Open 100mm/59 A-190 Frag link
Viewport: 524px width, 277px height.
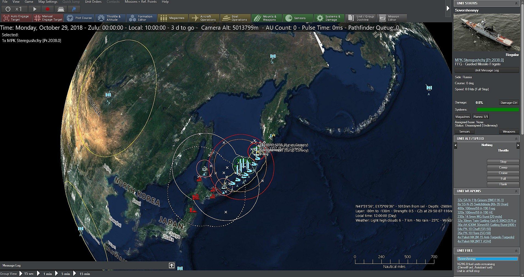pos(476,208)
